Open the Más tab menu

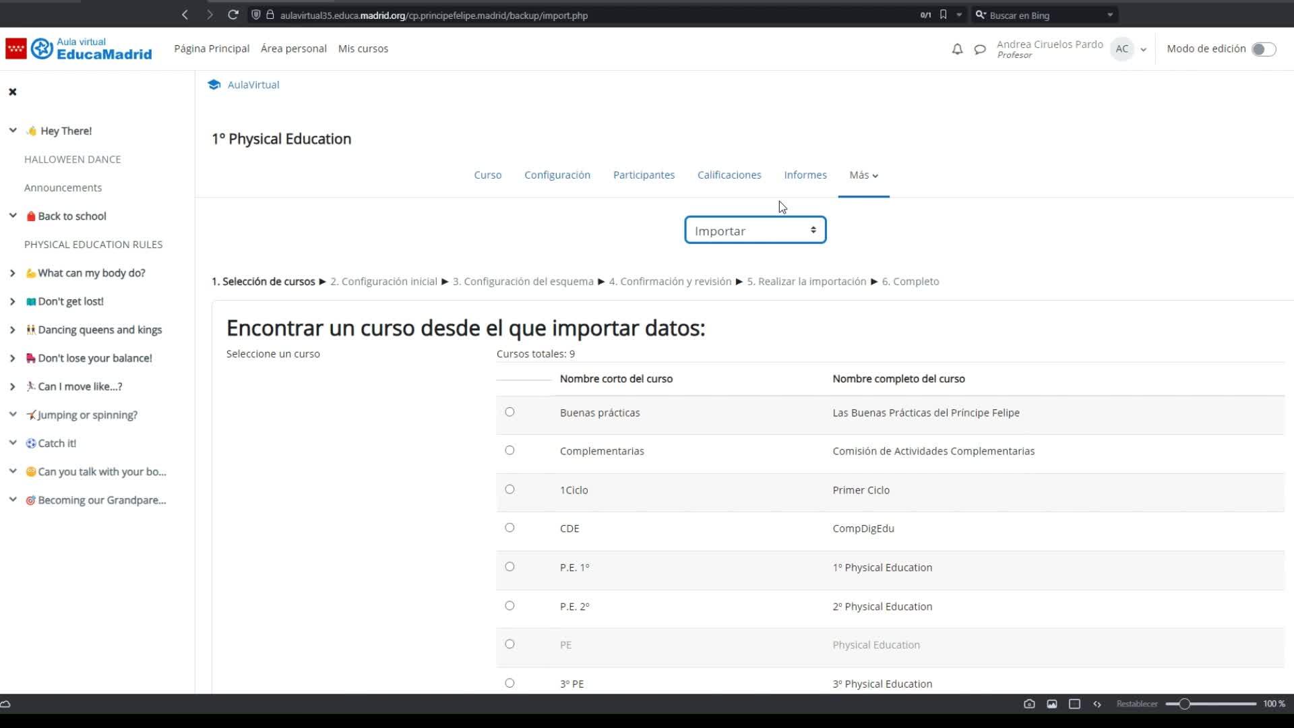coord(863,175)
